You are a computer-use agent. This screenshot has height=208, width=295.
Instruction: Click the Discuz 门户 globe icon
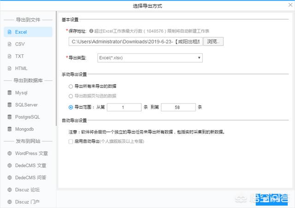tap(9, 202)
